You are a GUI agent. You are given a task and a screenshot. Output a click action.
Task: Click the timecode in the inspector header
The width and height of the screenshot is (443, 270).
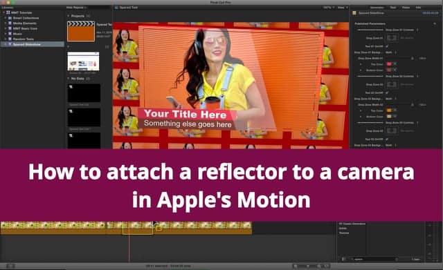point(431,13)
